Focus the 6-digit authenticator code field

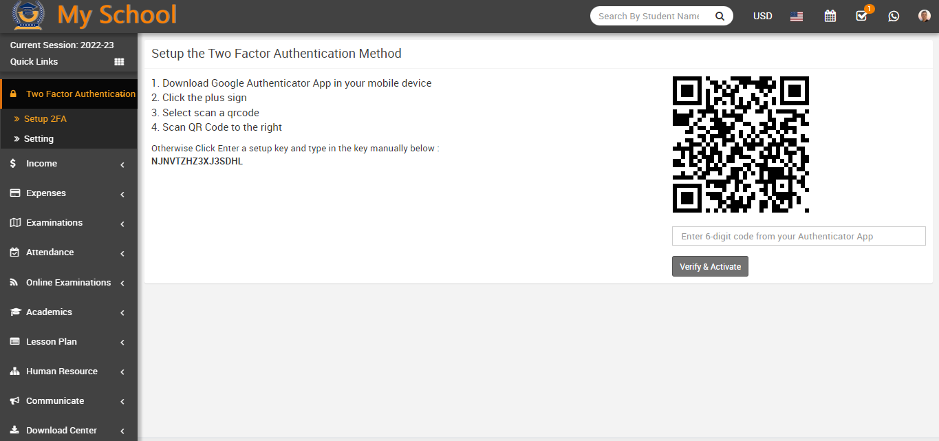pos(798,236)
